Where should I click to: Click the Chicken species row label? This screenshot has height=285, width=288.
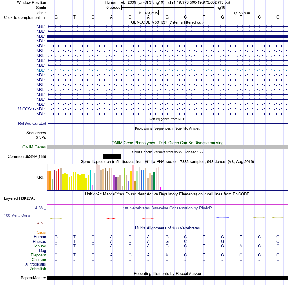pyautogui.click(x=39, y=260)
